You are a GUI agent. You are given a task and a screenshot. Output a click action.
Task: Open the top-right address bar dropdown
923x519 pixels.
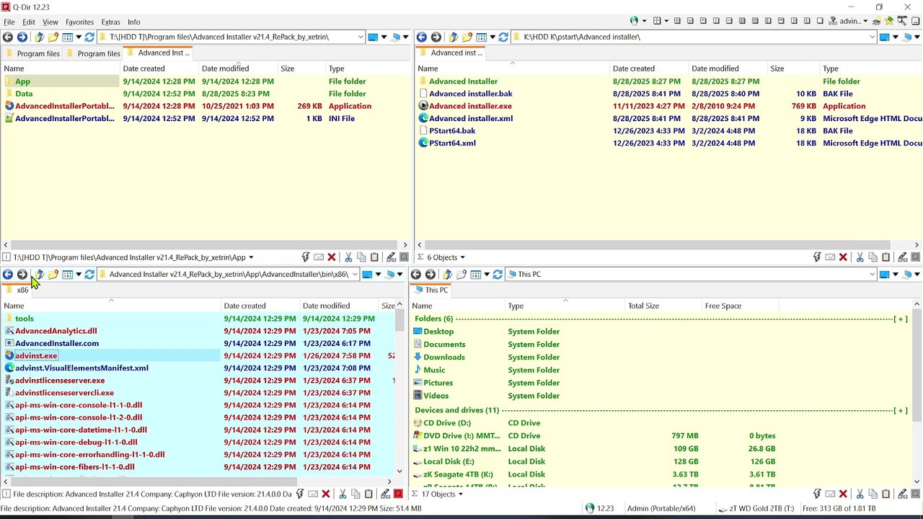(872, 37)
